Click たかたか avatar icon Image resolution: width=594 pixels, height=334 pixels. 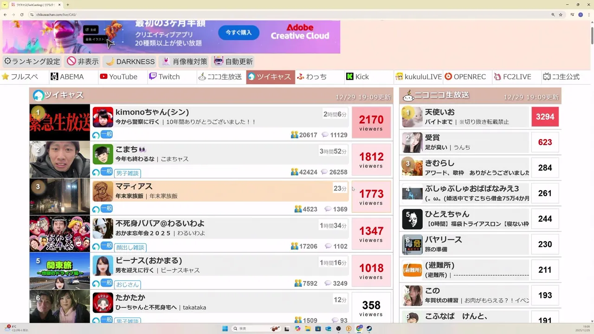click(x=103, y=302)
